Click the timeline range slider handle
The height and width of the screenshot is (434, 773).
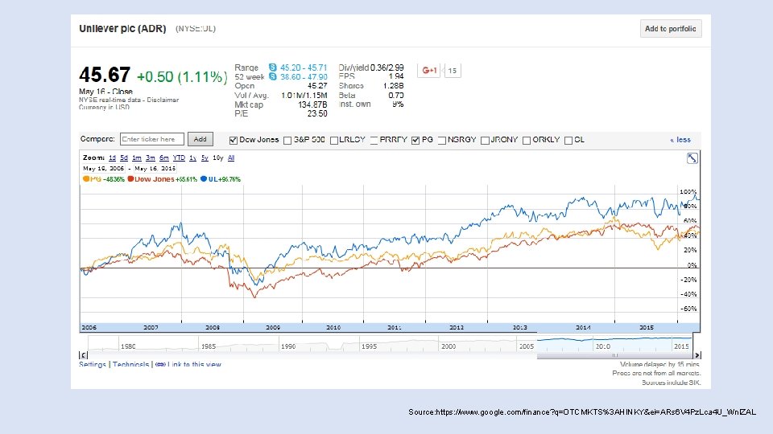coord(614,354)
